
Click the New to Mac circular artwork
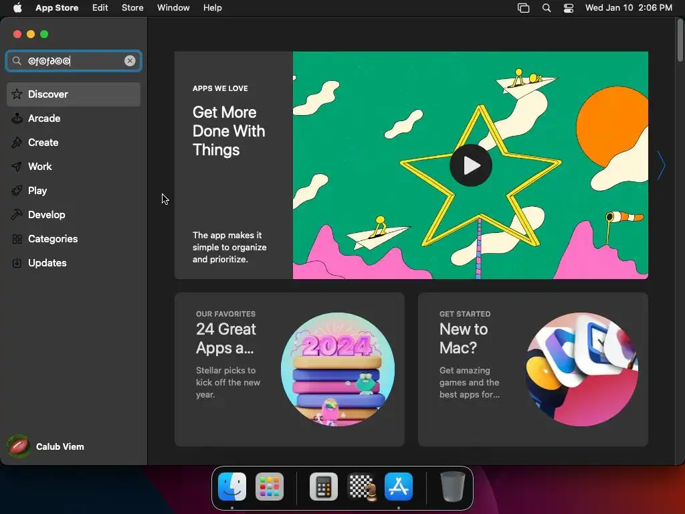(x=581, y=369)
